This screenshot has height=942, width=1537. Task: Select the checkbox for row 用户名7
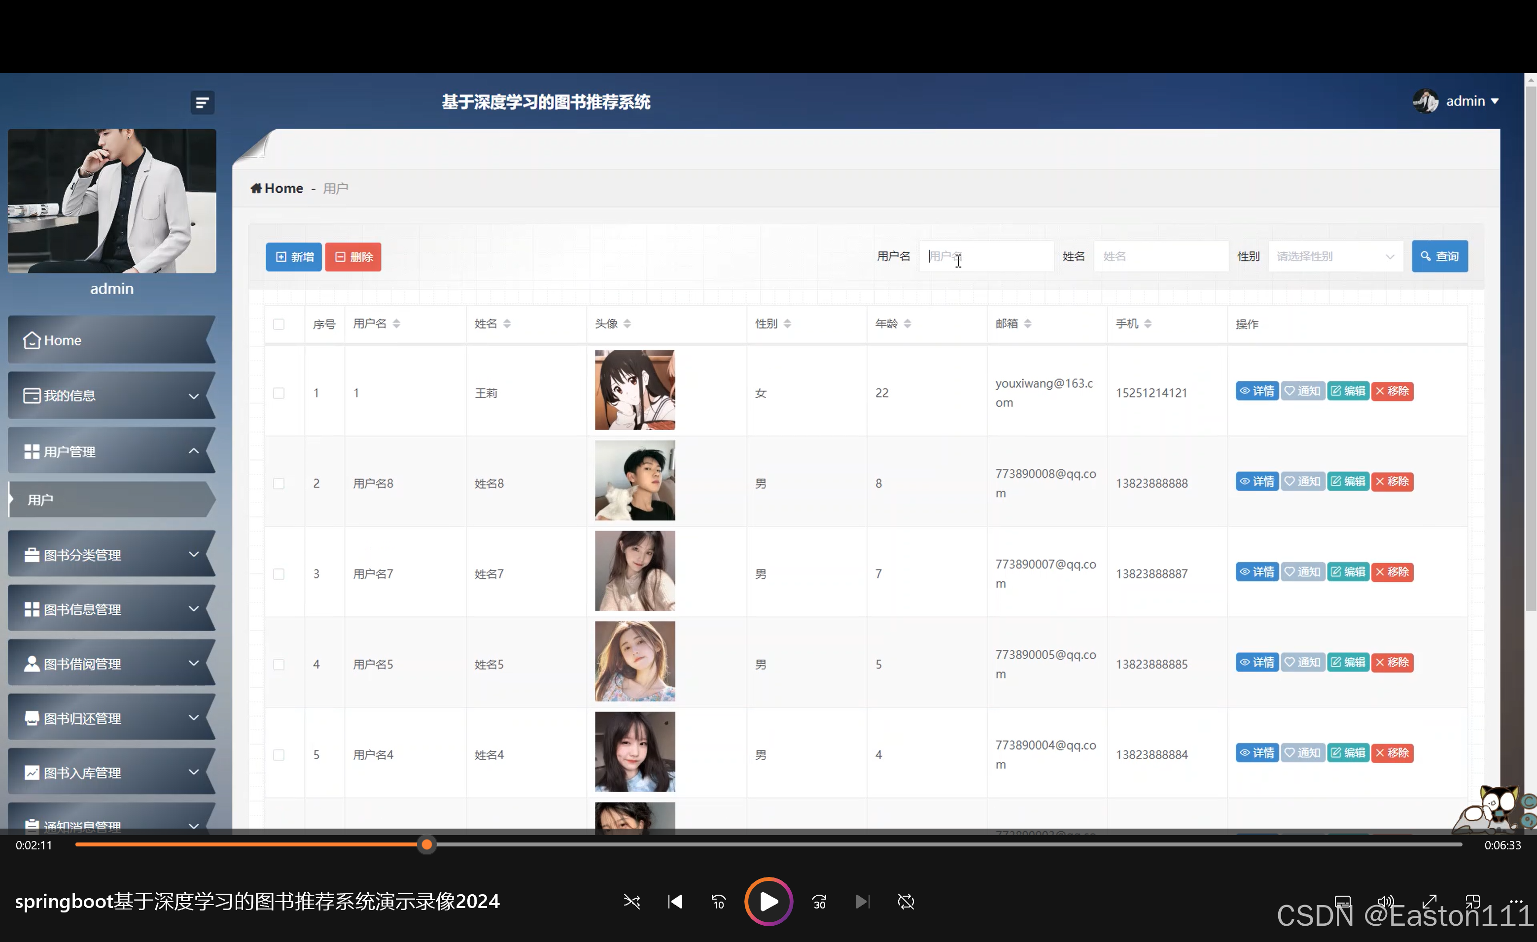279,573
